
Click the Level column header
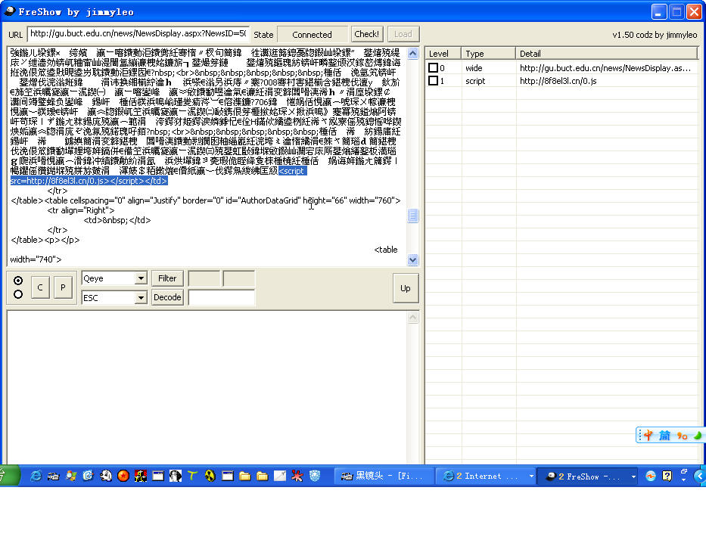coord(443,54)
